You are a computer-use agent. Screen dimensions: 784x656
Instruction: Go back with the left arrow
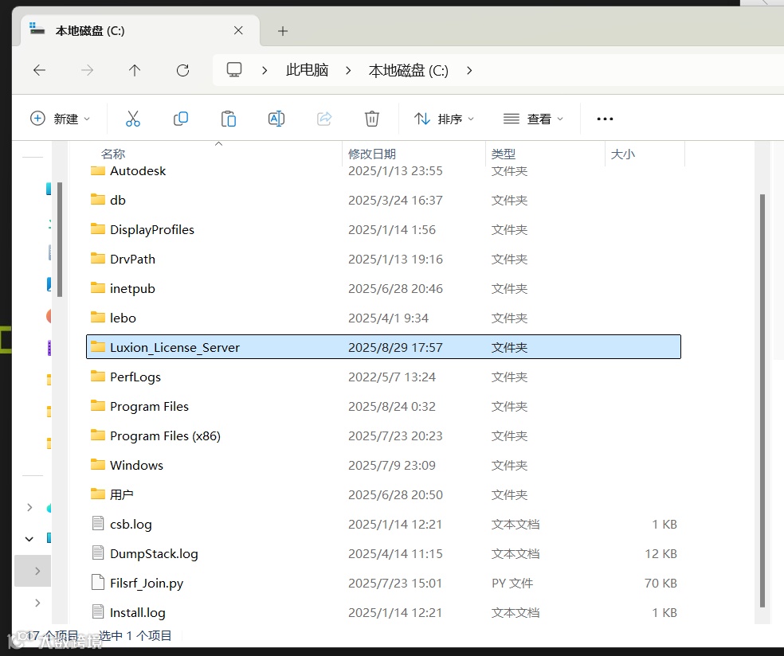[40, 70]
